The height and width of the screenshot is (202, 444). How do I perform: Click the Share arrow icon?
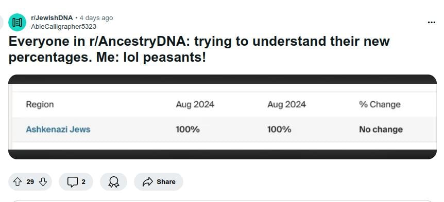click(x=147, y=181)
